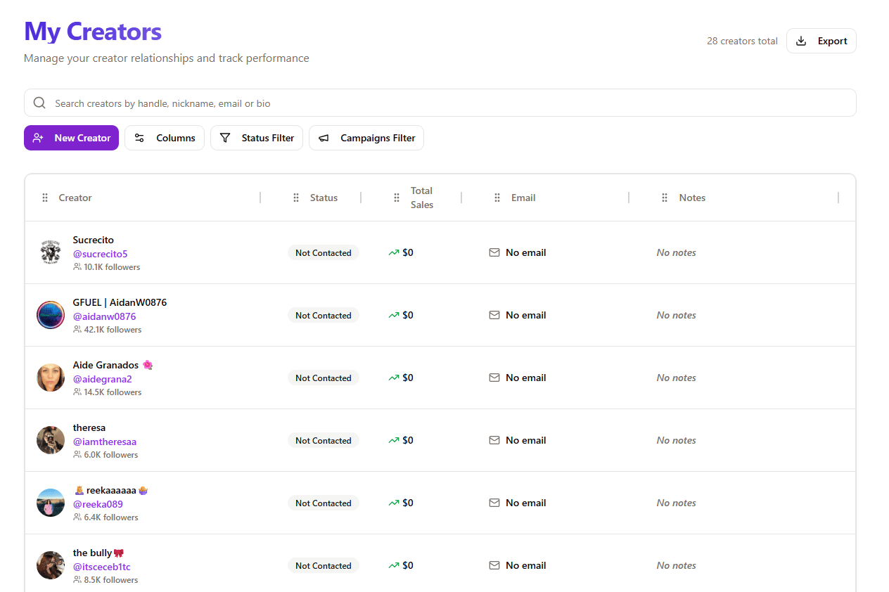
Task: Click the green trend arrow in GFUEL's sales
Action: pos(392,315)
